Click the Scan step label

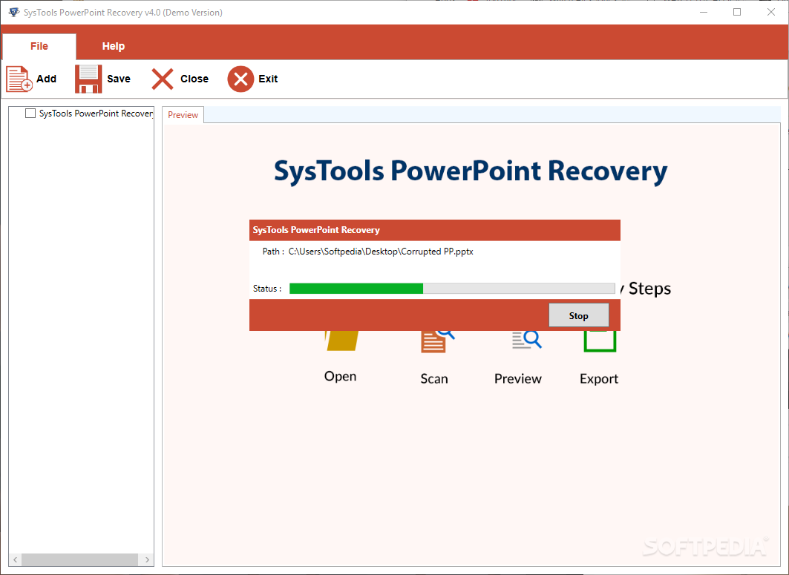(x=434, y=379)
